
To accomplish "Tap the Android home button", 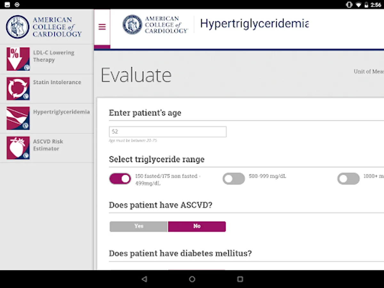I will [x=192, y=279].
